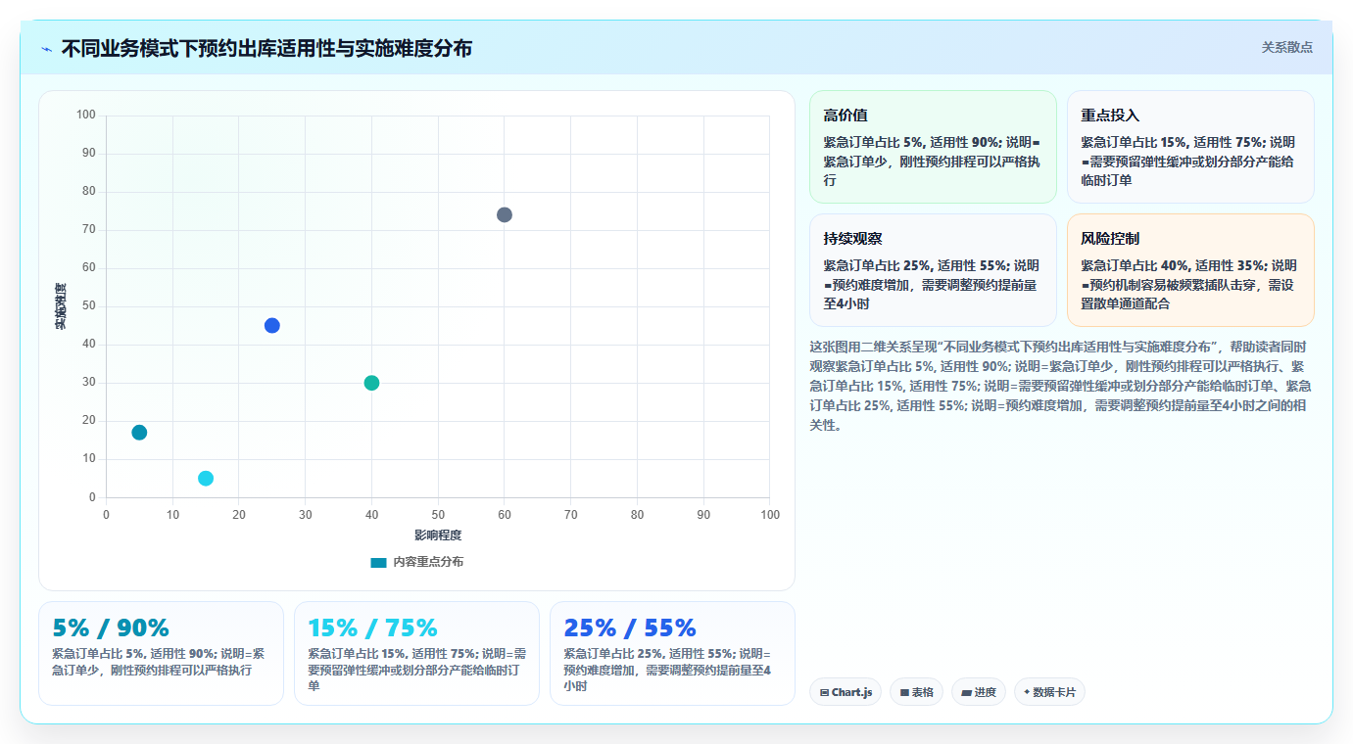
Task: Click the description paragraph starting 这张图用二维关系
Action: click(x=1061, y=387)
